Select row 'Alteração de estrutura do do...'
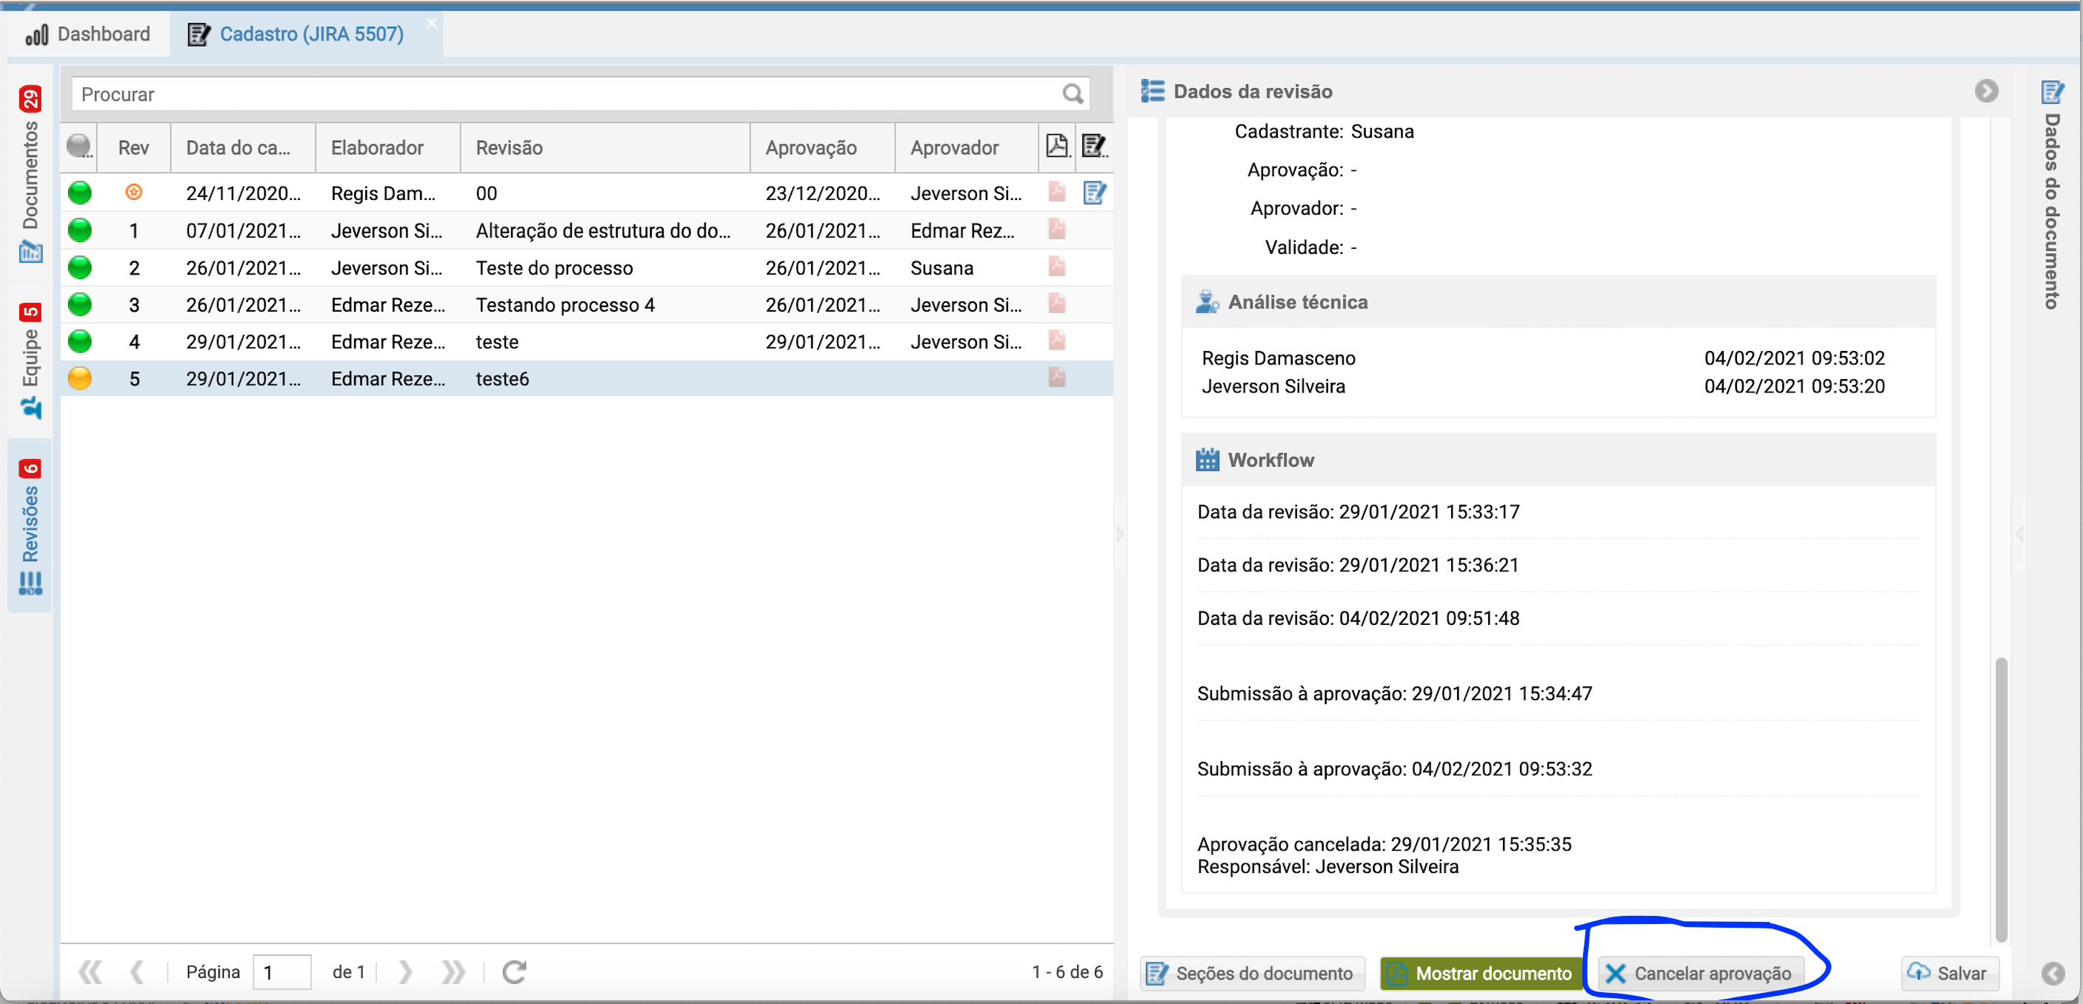 click(x=587, y=230)
